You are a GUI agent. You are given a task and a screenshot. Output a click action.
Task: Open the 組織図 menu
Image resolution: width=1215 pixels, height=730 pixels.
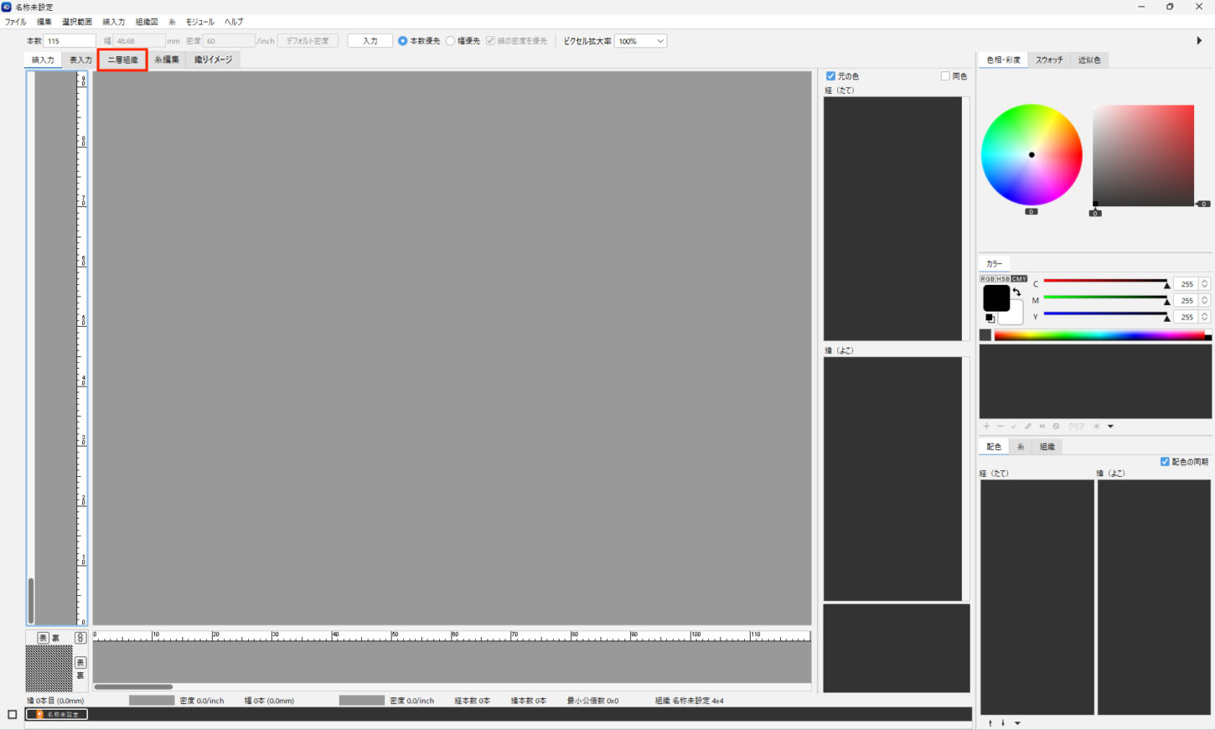(147, 22)
